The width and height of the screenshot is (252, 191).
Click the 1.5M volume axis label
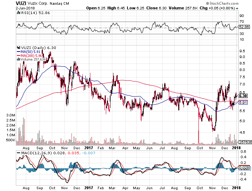tap(10, 130)
